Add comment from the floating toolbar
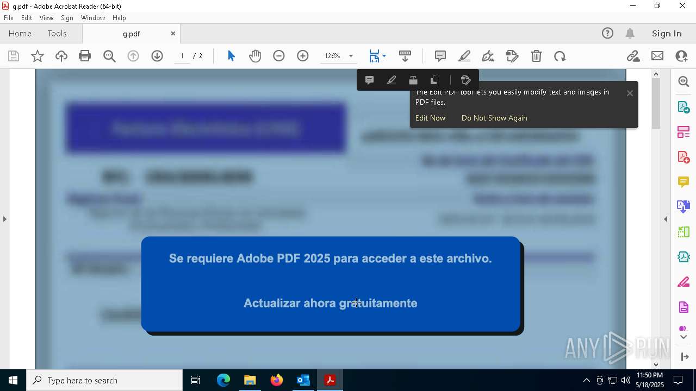 (x=369, y=80)
